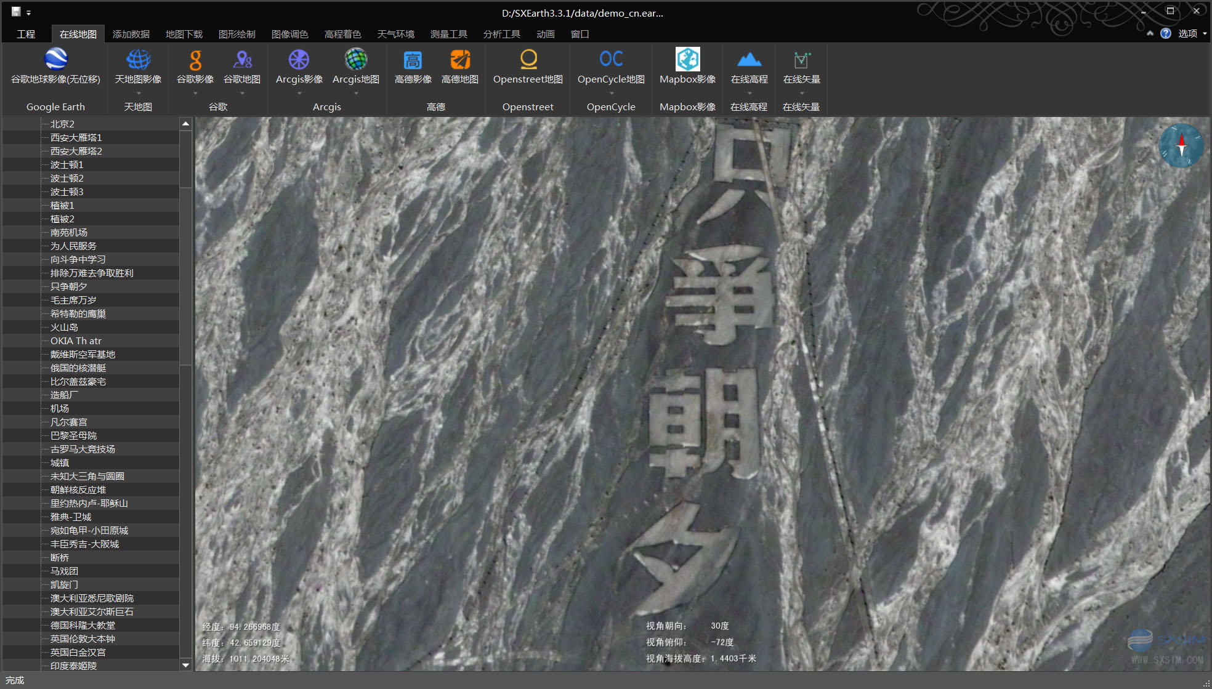
Task: Select 波士顿3 in the list
Action: (67, 191)
